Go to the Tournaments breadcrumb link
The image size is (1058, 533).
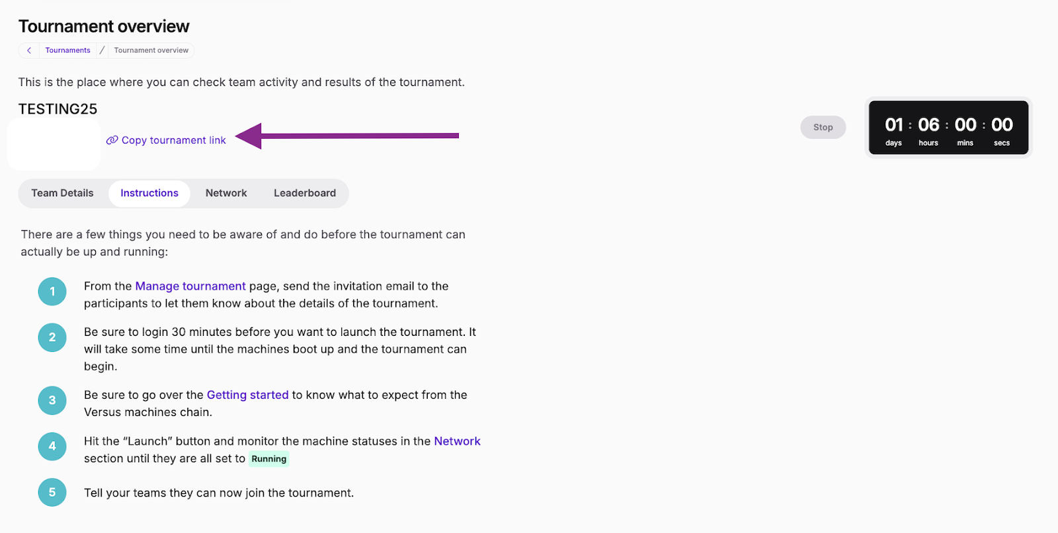[x=67, y=50]
